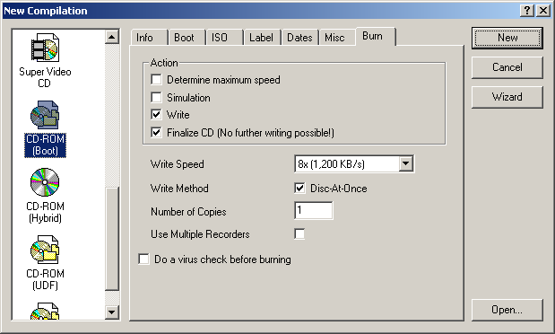Click the Number of Copies field
This screenshot has width=555, height=334.
coord(314,211)
